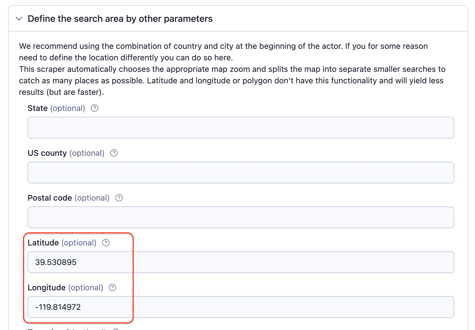Viewport: 475px width, 330px height.
Task: Show help info for US county
Action: (x=114, y=153)
